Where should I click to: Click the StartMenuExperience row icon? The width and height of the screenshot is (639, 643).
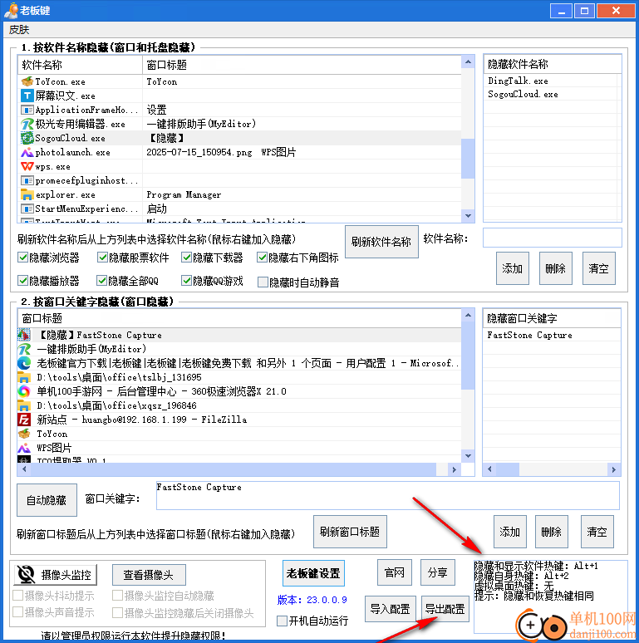[x=27, y=209]
